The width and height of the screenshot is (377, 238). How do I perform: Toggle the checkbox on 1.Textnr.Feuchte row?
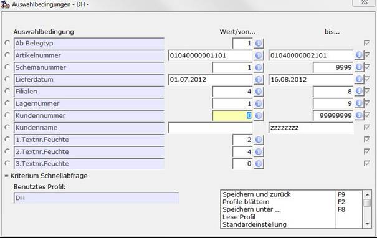point(366,139)
